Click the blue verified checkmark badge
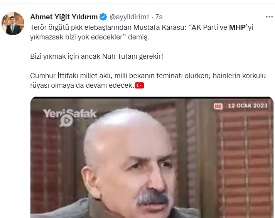The image size is (275, 218). pyautogui.click(x=103, y=17)
